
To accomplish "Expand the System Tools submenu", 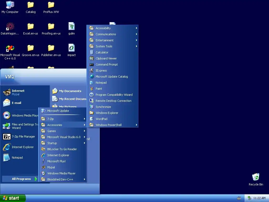I will [112, 46].
